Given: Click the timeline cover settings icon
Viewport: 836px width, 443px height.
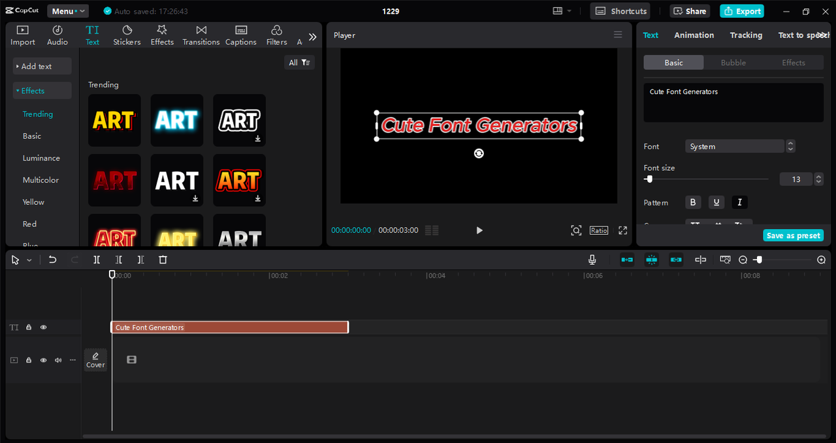Looking at the screenshot, I should tap(725, 260).
